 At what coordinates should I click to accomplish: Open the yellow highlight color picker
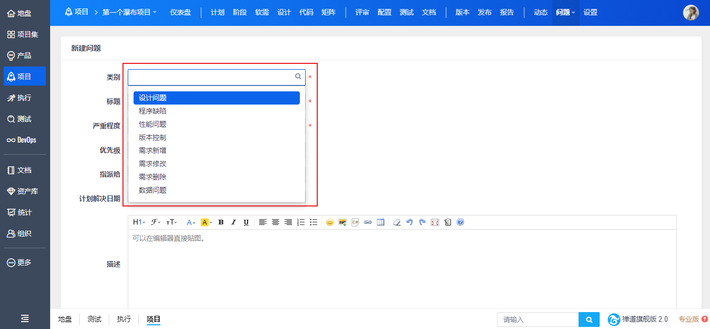206,222
